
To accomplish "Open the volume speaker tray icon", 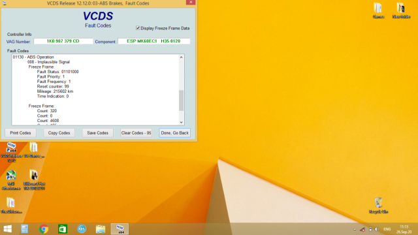I will pos(377,229).
